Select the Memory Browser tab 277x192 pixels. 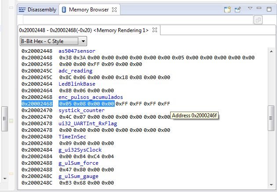[x=89, y=10]
